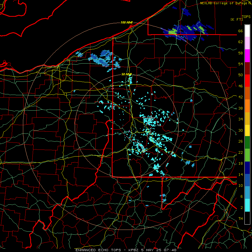Click the "62" legend value
Viewport: 252px width, 252px height.
click(241, 42)
